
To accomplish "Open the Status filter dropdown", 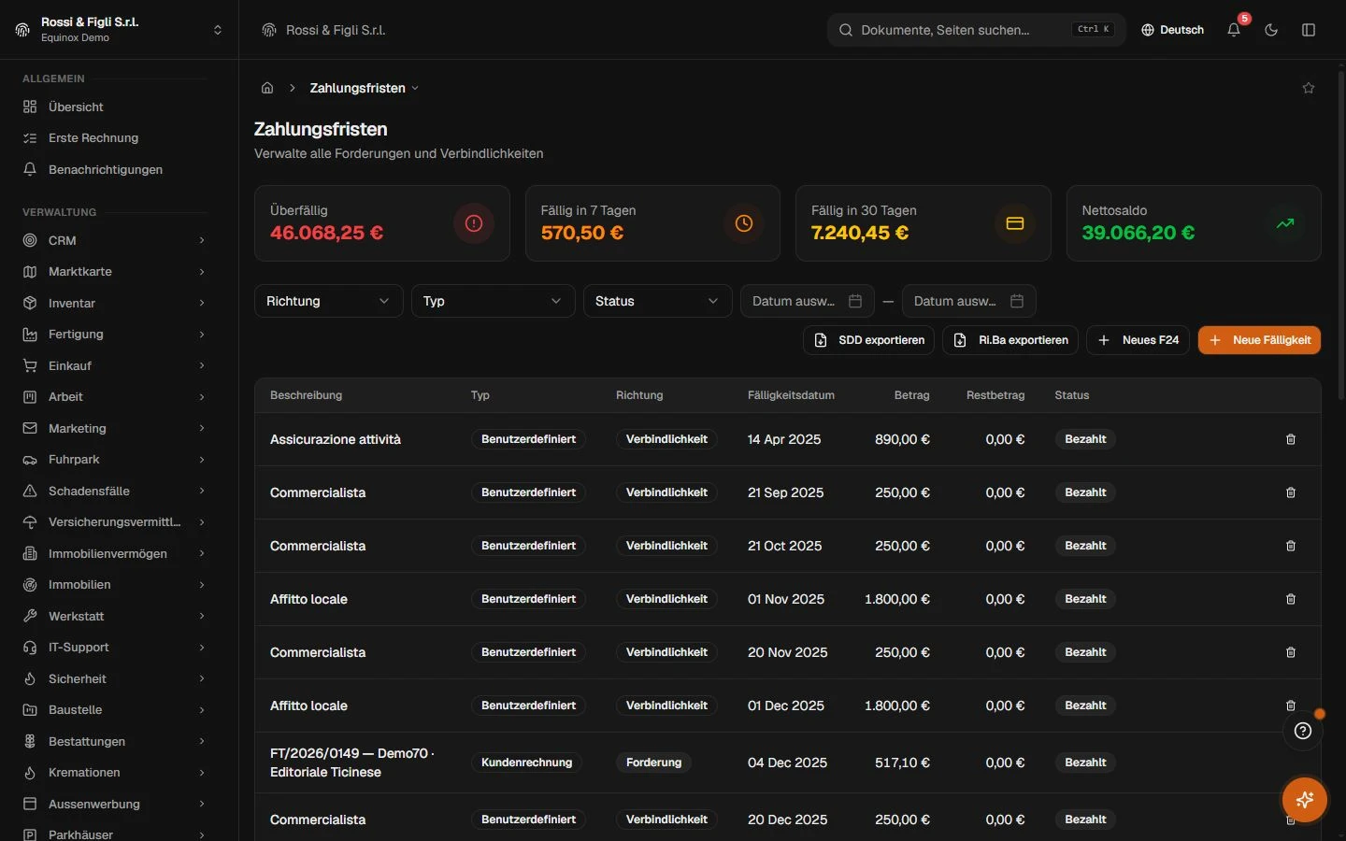I will (x=657, y=301).
